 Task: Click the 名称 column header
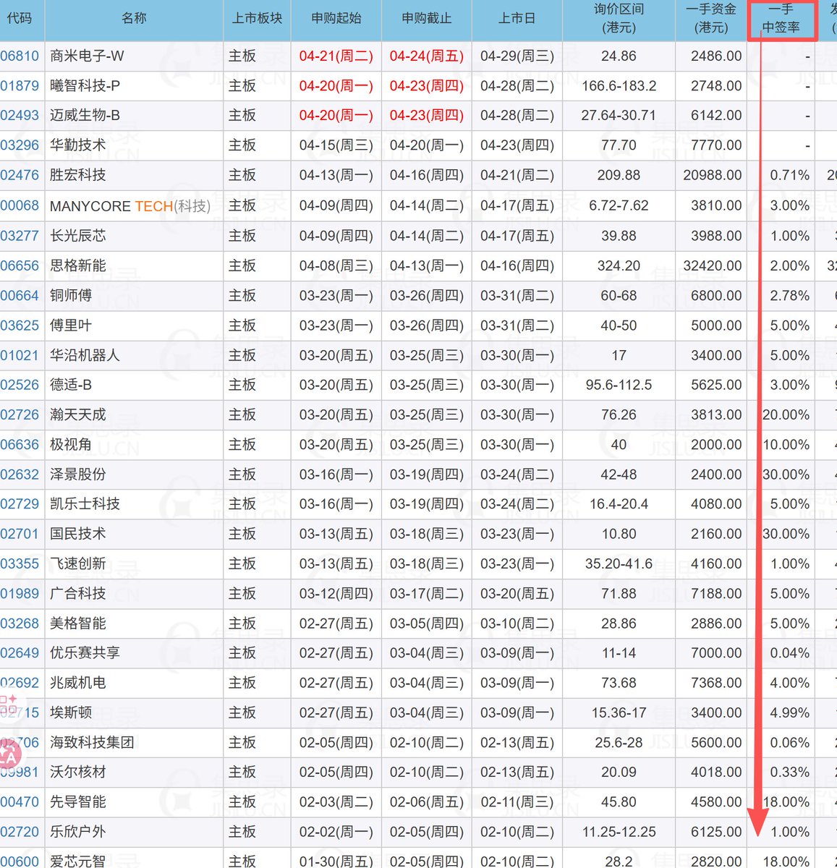(x=134, y=20)
